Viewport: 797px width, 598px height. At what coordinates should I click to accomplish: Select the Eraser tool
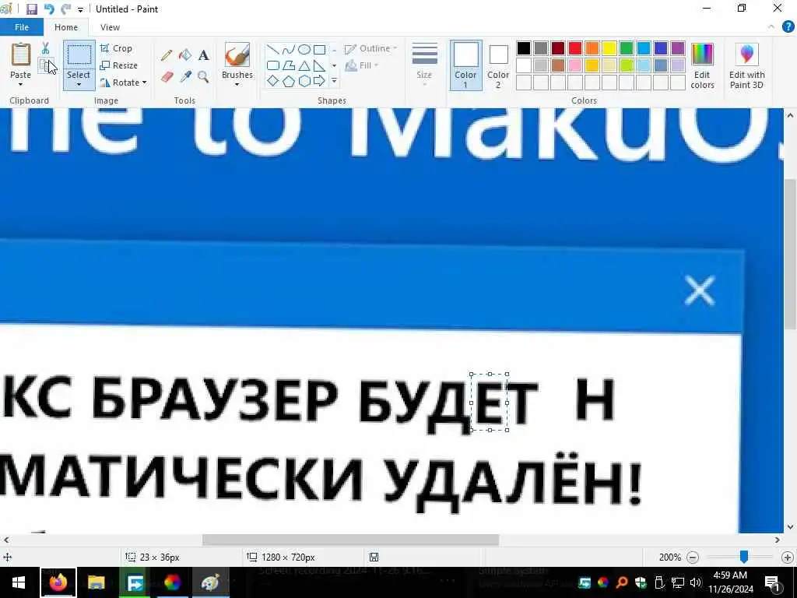click(167, 77)
